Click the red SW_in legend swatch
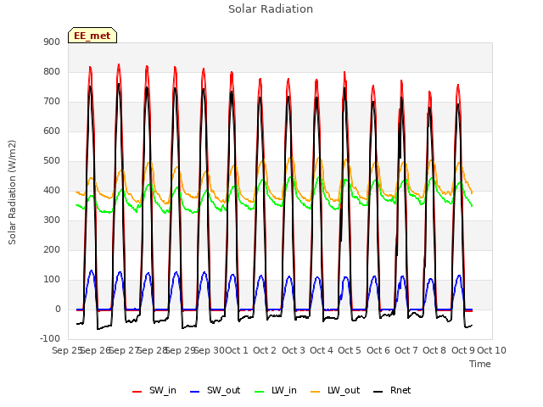This screenshot has width=543, height=407. click(x=137, y=392)
